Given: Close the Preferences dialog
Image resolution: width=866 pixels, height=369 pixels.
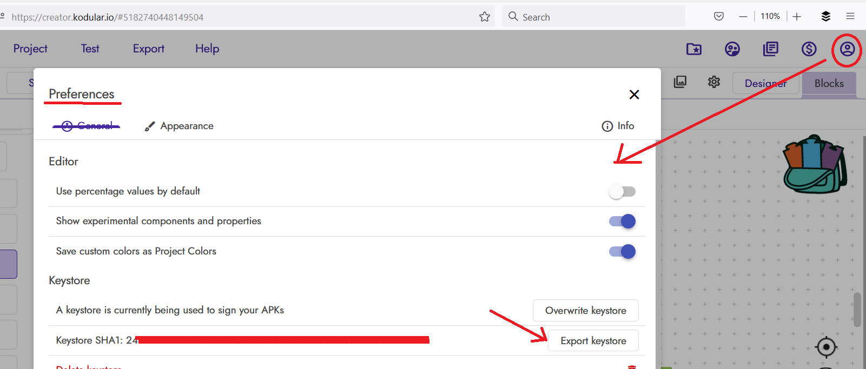Looking at the screenshot, I should (x=634, y=95).
